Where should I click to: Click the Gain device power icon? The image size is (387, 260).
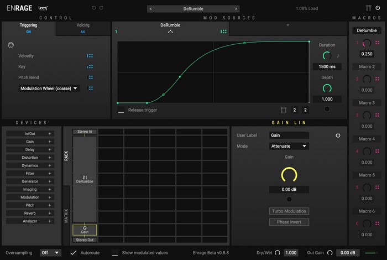[x=338, y=135]
